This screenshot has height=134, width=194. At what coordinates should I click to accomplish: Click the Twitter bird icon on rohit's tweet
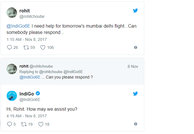click(x=136, y=11)
